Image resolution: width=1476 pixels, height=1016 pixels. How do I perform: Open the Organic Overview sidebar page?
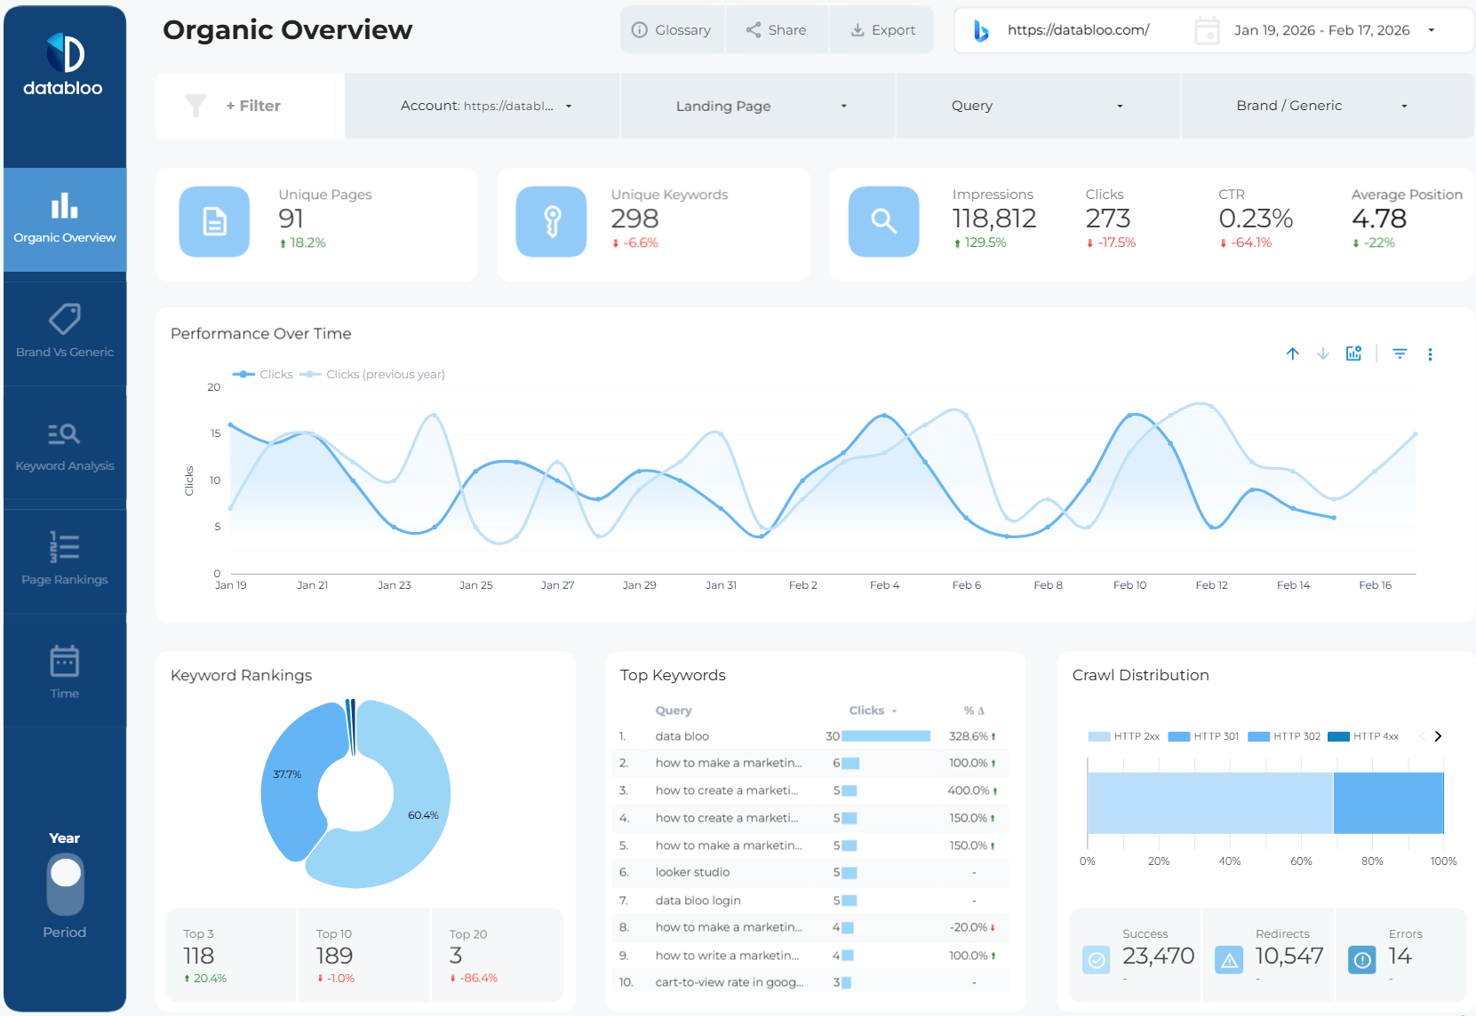coord(64,219)
